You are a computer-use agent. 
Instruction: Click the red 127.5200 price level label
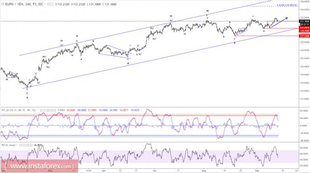304,36
